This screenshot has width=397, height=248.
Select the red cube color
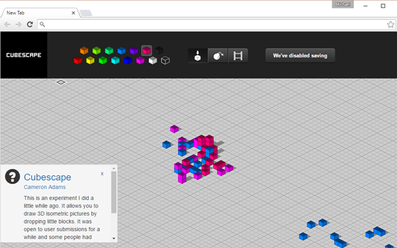click(x=78, y=61)
